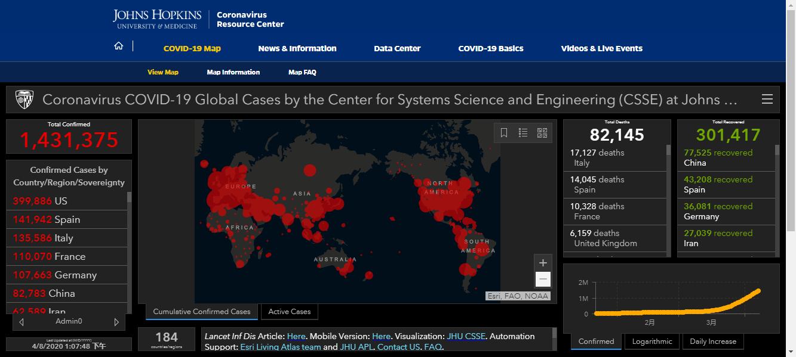
Task: Open the home icon in navigation bar
Action: pyautogui.click(x=119, y=46)
